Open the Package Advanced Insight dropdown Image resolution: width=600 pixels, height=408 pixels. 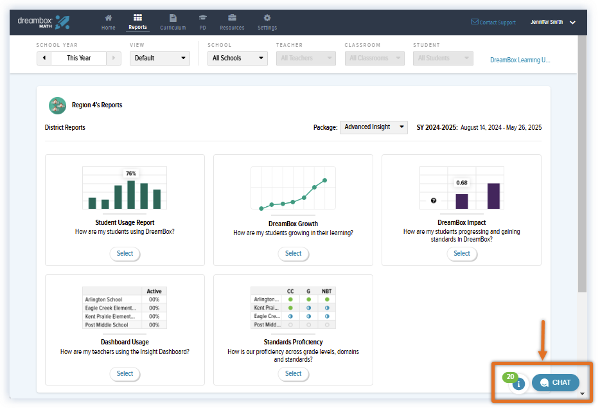click(374, 127)
